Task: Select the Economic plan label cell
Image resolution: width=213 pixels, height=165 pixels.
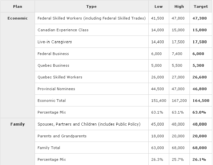Action: pyautogui.click(x=18, y=18)
